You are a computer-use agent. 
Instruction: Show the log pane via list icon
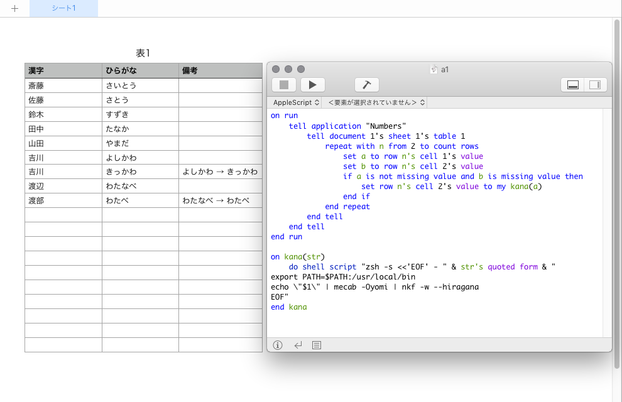317,345
